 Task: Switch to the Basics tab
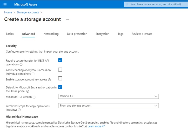pyautogui.click(x=10, y=34)
